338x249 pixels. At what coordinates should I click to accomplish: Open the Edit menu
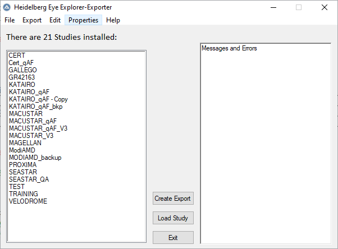coord(55,20)
